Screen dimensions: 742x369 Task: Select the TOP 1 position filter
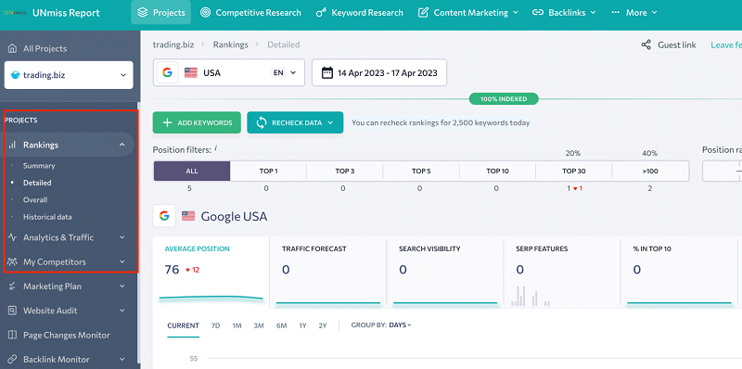(268, 172)
